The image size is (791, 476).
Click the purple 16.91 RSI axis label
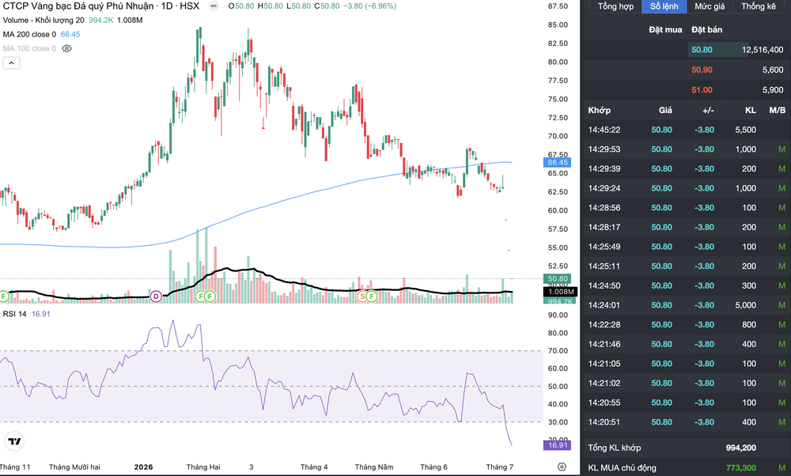558,444
